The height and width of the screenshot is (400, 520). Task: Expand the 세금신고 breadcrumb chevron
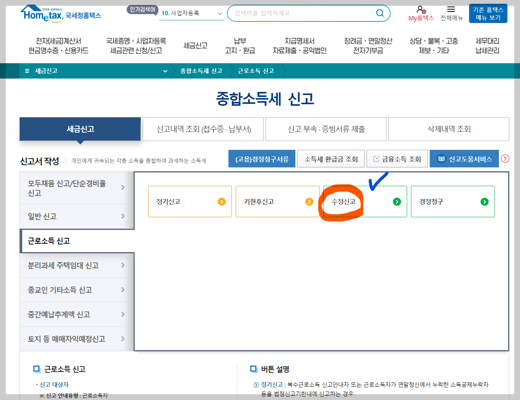pyautogui.click(x=165, y=71)
